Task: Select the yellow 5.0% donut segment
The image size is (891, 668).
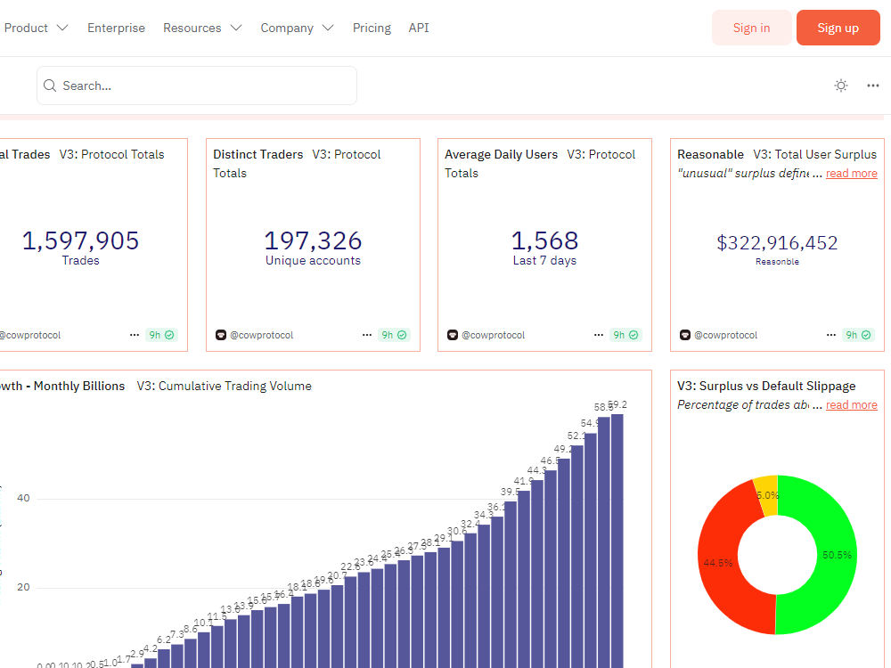Action: click(x=766, y=496)
